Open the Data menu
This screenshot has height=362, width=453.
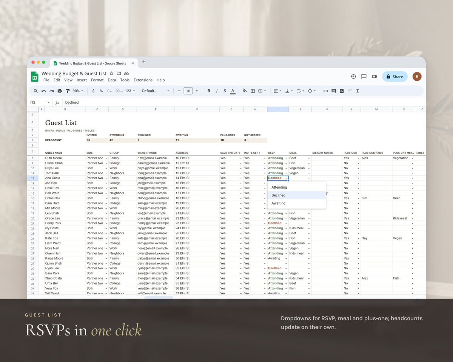coord(112,80)
